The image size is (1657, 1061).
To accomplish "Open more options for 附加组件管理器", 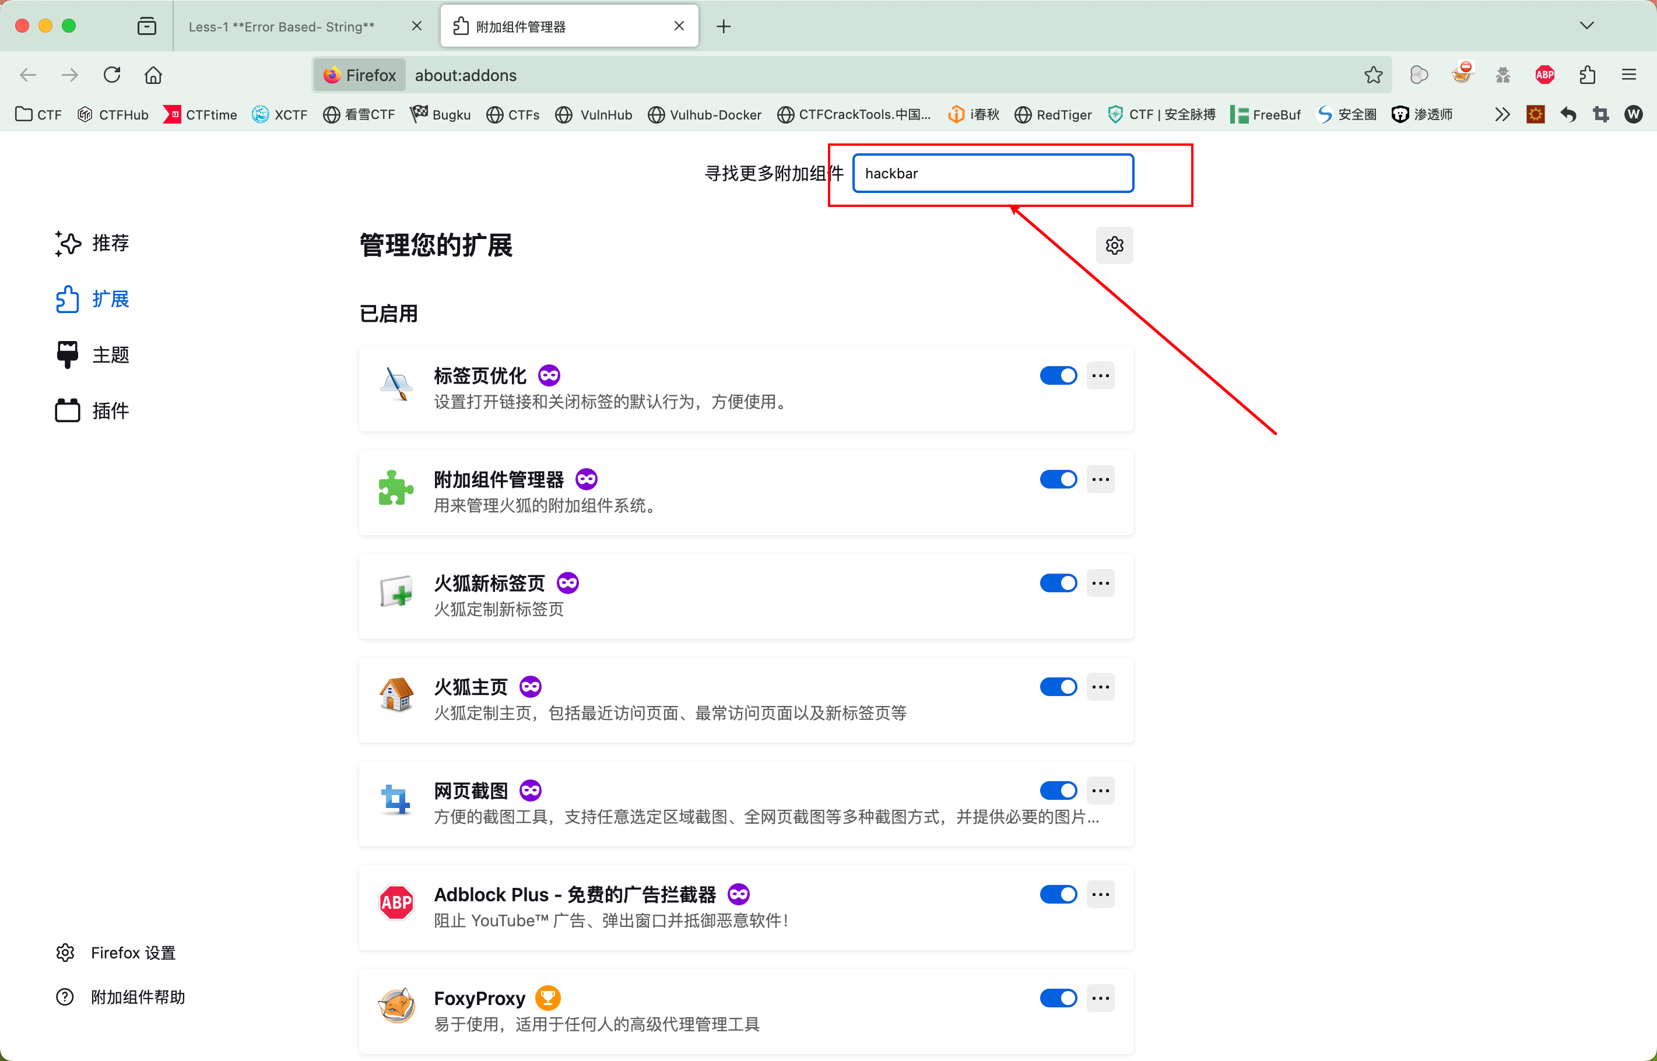I will pyautogui.click(x=1100, y=480).
